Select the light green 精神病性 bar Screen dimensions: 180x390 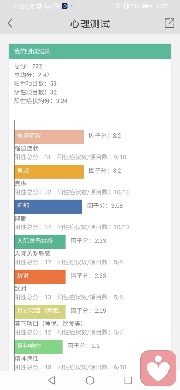(39, 347)
